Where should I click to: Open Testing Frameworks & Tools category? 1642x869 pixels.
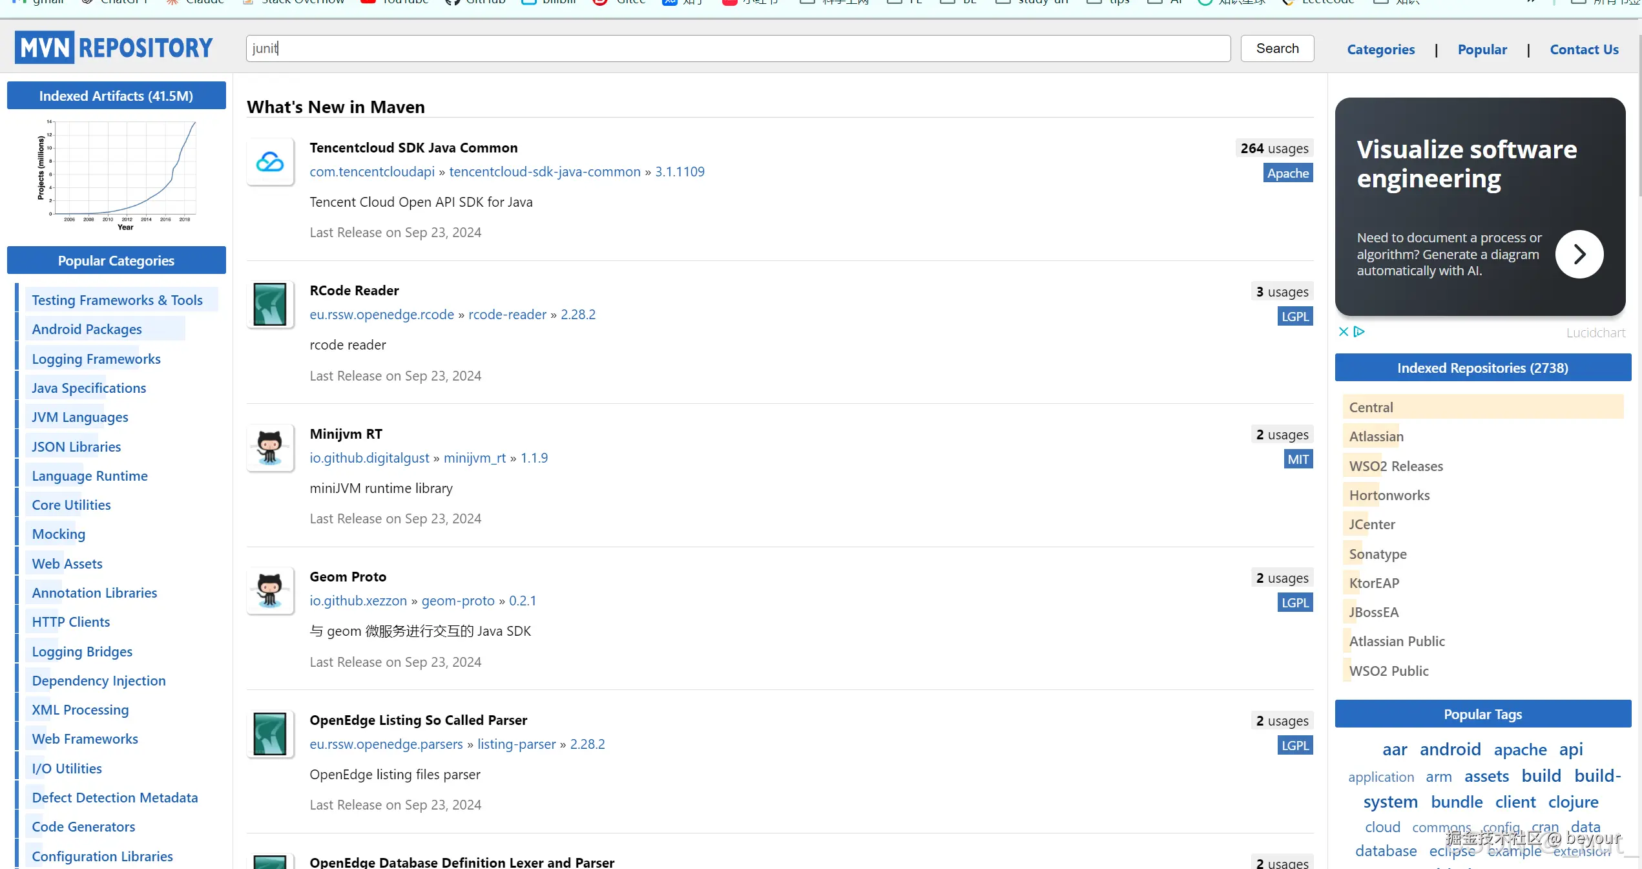117,300
